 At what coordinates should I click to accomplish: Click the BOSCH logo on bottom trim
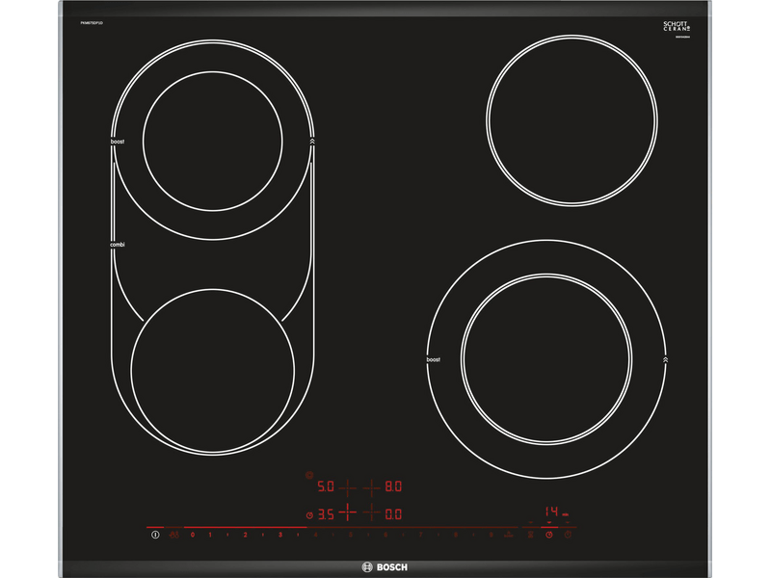(385, 565)
